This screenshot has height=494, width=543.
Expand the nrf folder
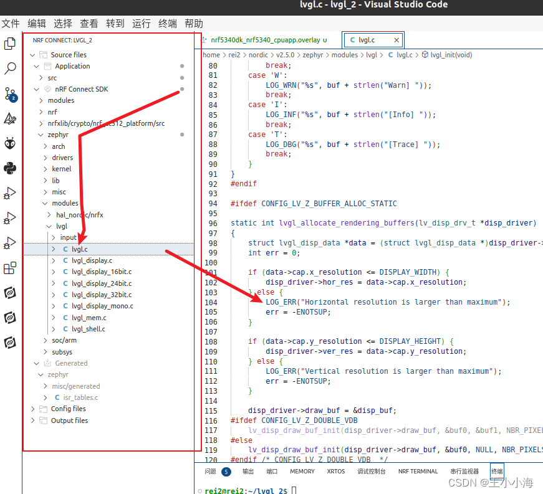[x=41, y=112]
